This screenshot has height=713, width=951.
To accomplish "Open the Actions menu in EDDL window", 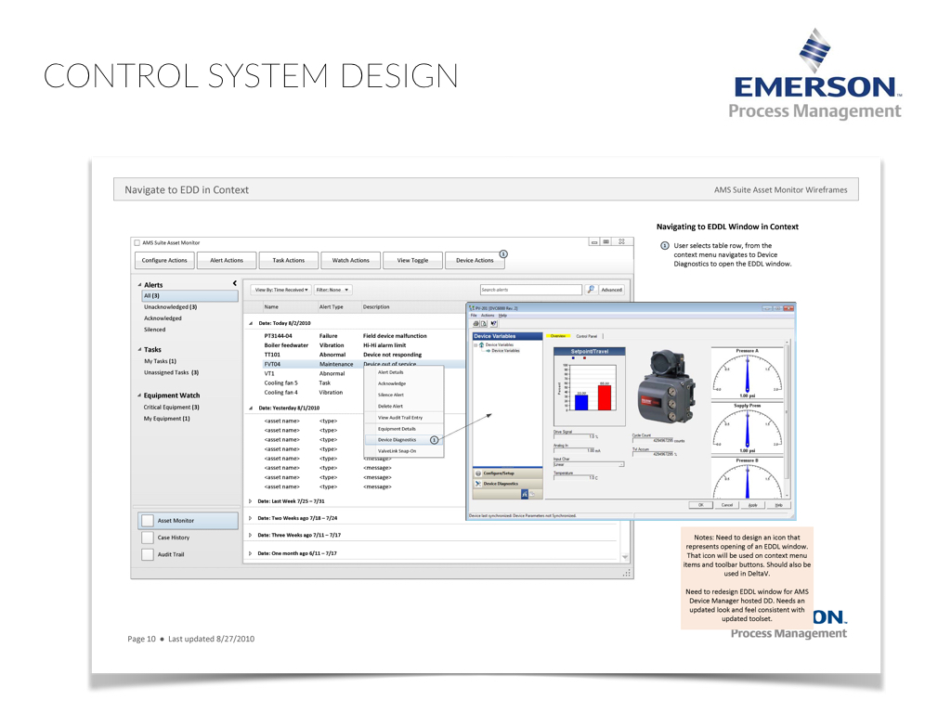I will (x=488, y=316).
